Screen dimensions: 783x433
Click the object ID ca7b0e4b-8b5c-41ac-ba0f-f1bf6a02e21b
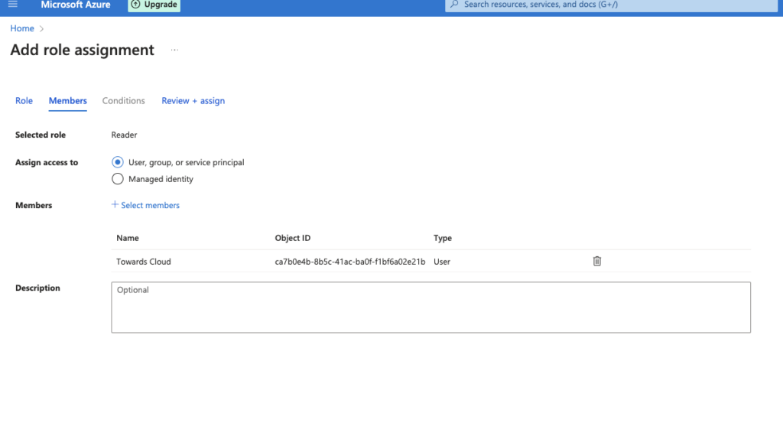350,262
